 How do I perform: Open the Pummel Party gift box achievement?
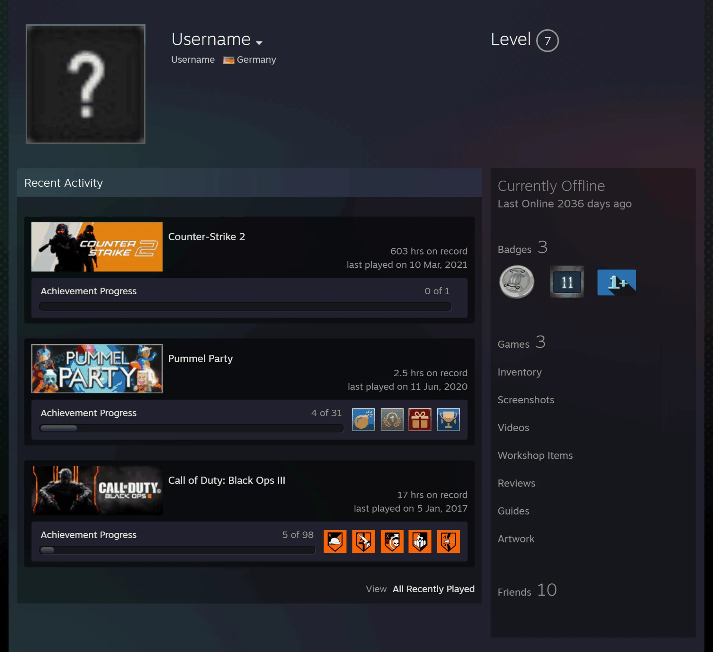(x=420, y=420)
